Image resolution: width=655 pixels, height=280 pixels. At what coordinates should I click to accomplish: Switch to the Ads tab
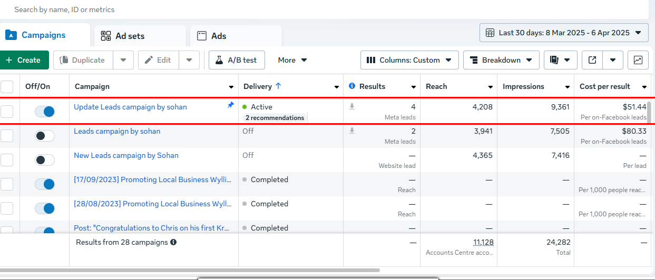click(218, 36)
